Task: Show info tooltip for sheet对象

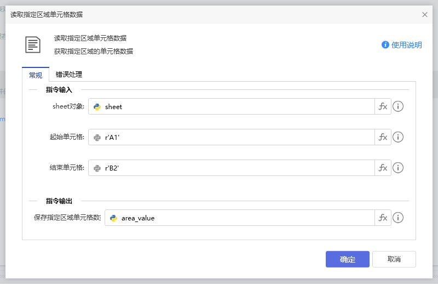Action: [x=399, y=106]
